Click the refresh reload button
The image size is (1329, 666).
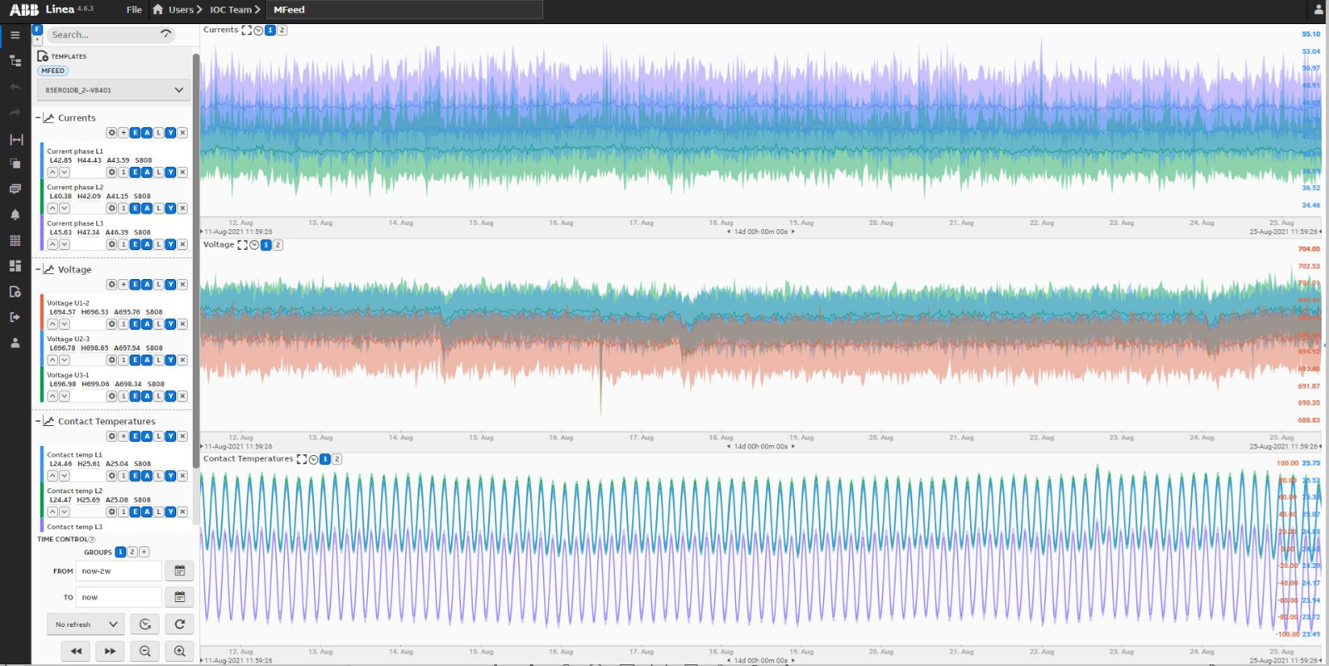tap(179, 624)
